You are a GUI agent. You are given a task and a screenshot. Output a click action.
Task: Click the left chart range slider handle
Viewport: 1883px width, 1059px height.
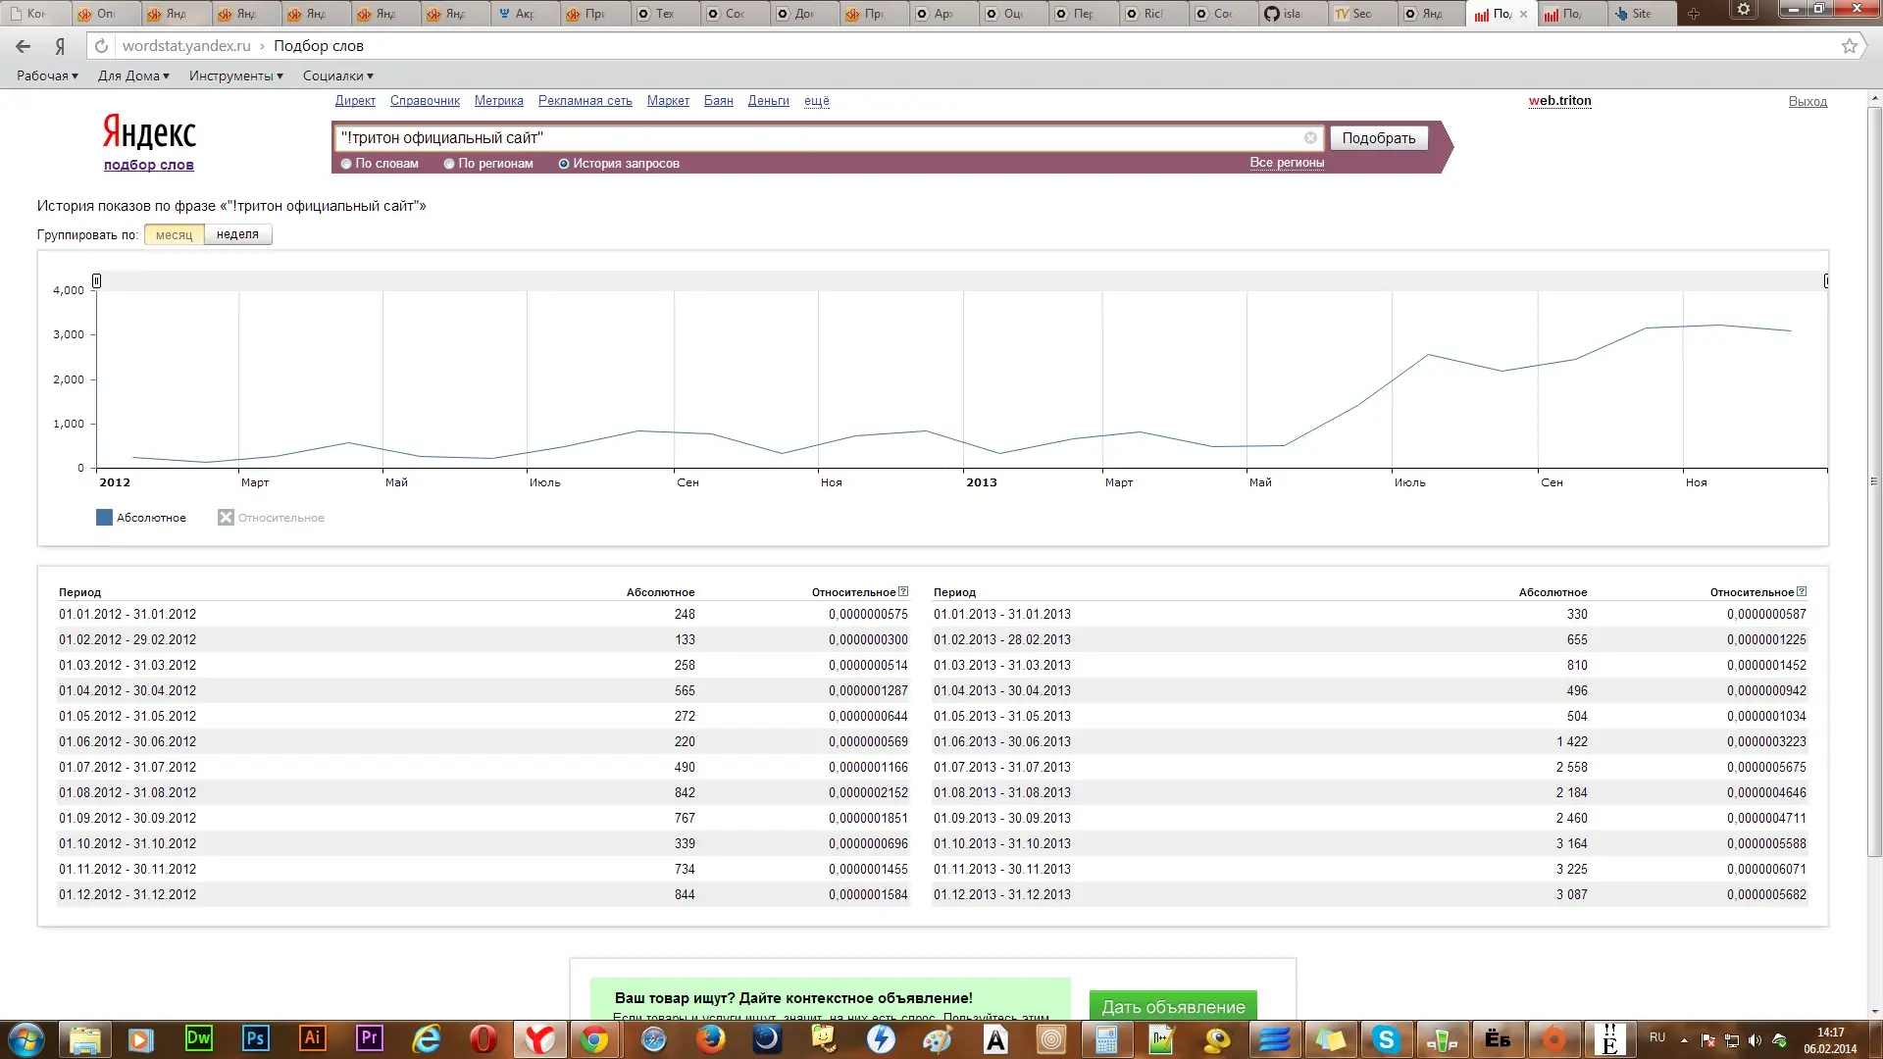click(x=96, y=281)
